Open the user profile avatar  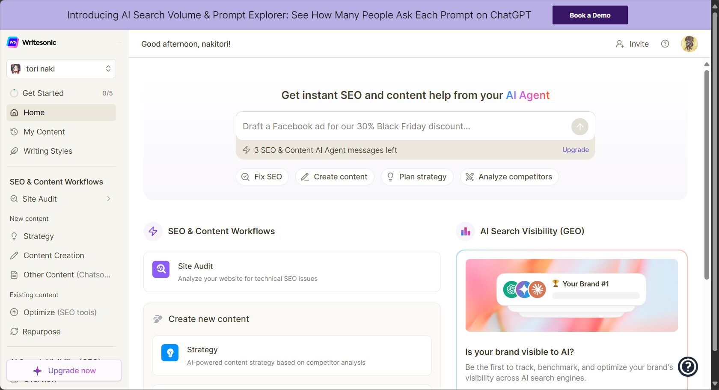pos(689,44)
